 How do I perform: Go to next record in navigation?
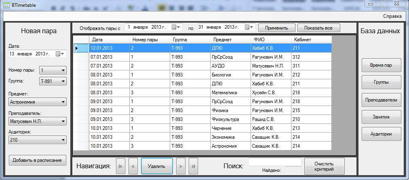[x=181, y=166]
